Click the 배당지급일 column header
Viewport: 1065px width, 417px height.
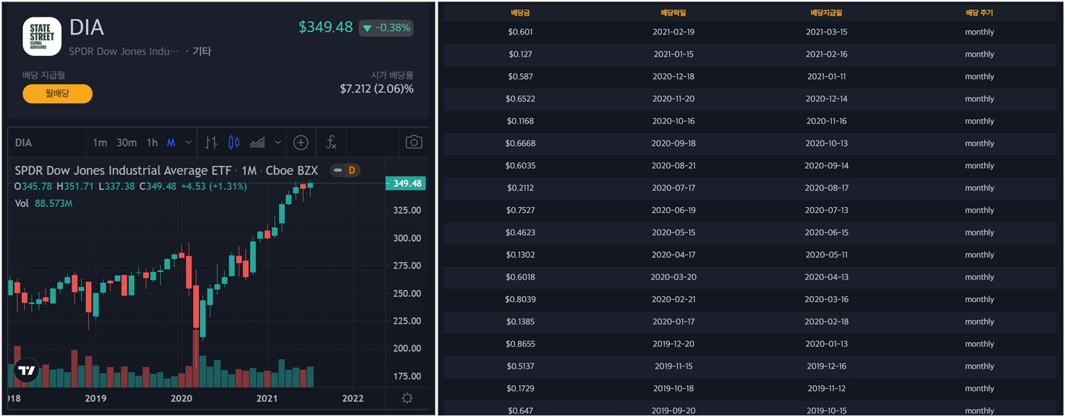tap(826, 13)
